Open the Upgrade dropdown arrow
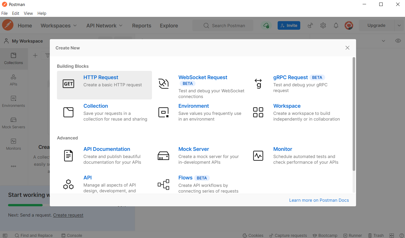 (x=399, y=25)
